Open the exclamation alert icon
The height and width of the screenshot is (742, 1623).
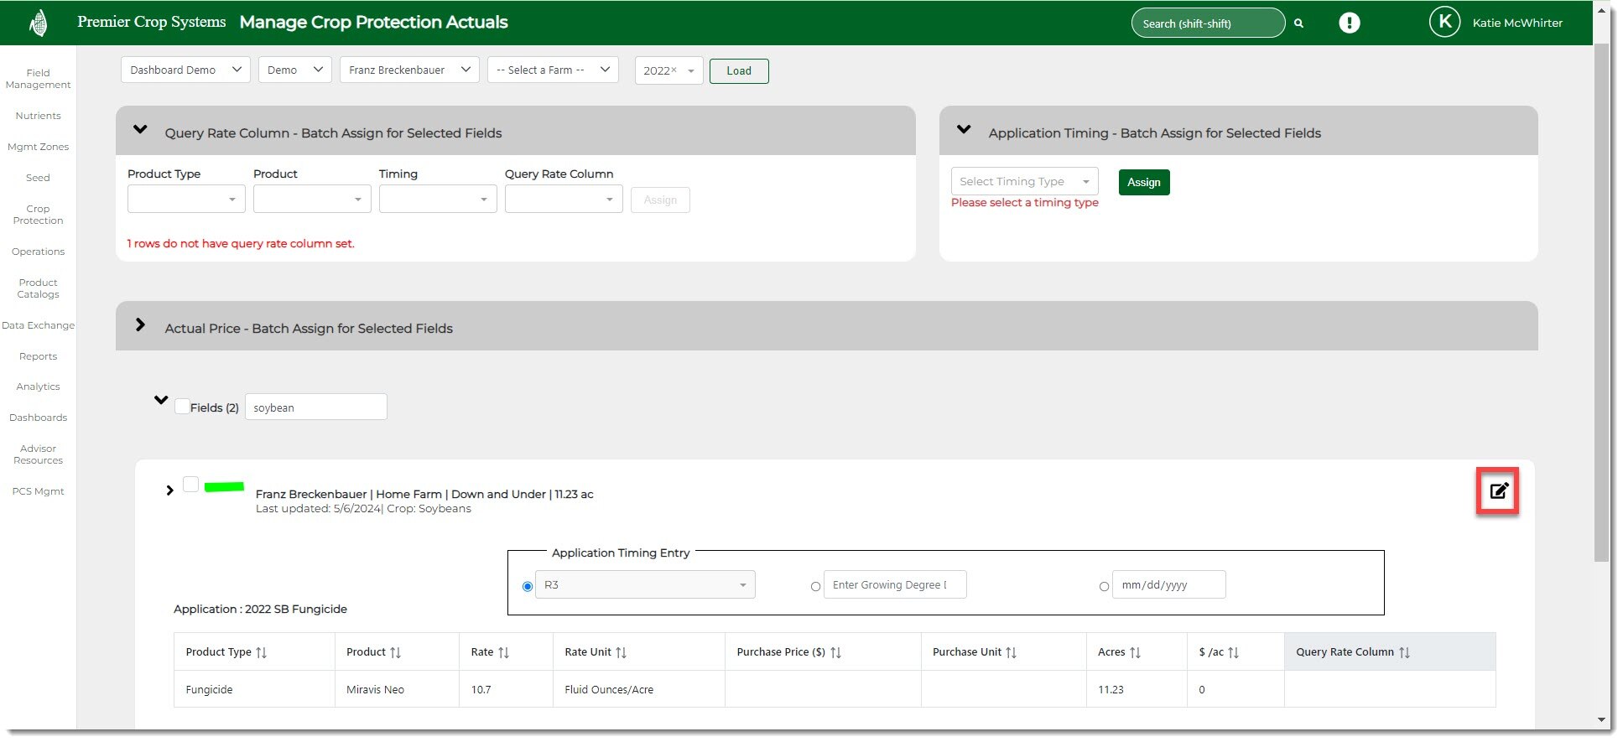point(1349,23)
